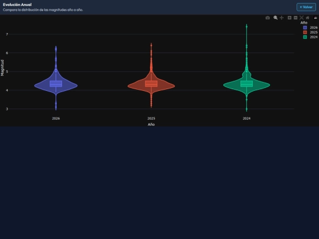
Task: Select the Pan tool icon
Action: point(282,18)
